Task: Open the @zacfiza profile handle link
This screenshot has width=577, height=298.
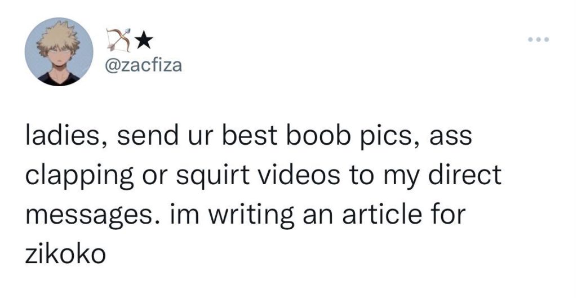Action: 144,66
